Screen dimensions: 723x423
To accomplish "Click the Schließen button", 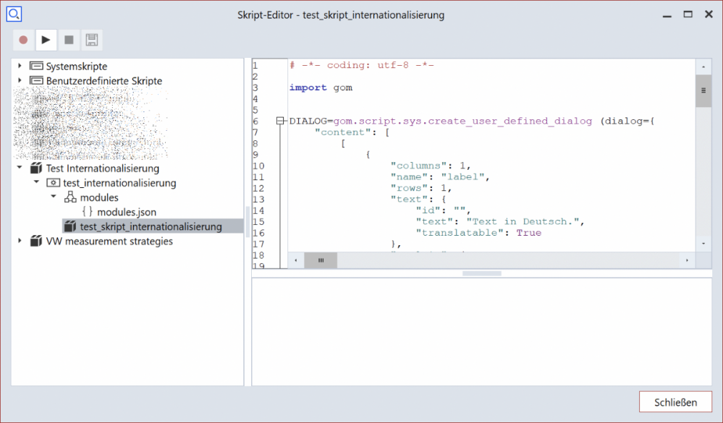I will pyautogui.click(x=675, y=402).
